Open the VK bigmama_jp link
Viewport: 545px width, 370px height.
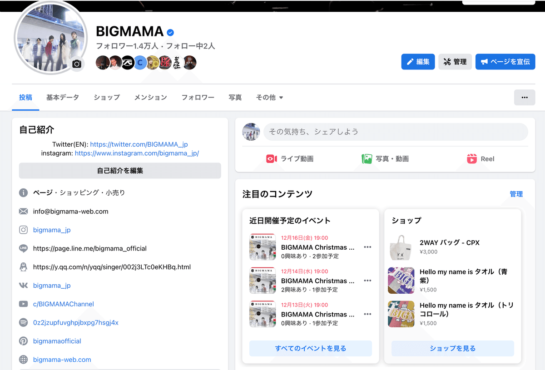(x=52, y=286)
